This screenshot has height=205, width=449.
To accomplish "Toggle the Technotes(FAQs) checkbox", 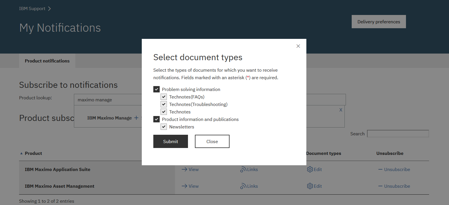I will tap(164, 97).
